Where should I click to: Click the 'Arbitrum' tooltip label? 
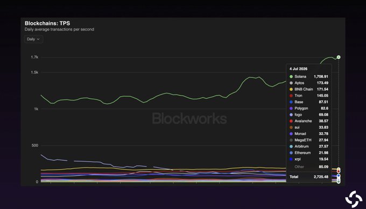[x=301, y=146]
